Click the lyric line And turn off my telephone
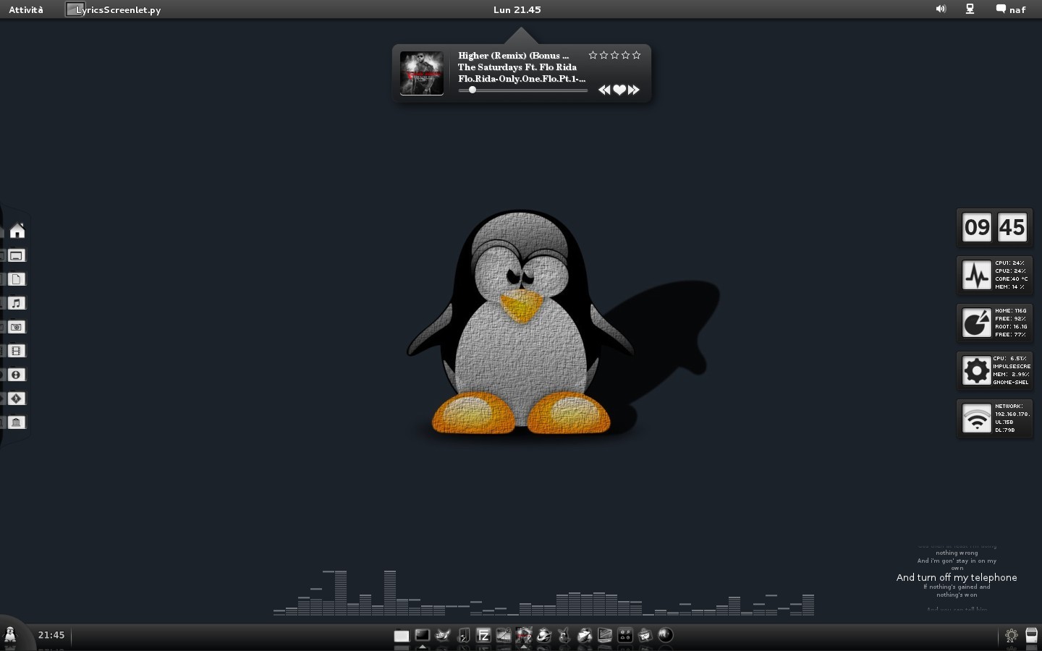Viewport: 1042px width, 651px height. (x=957, y=577)
